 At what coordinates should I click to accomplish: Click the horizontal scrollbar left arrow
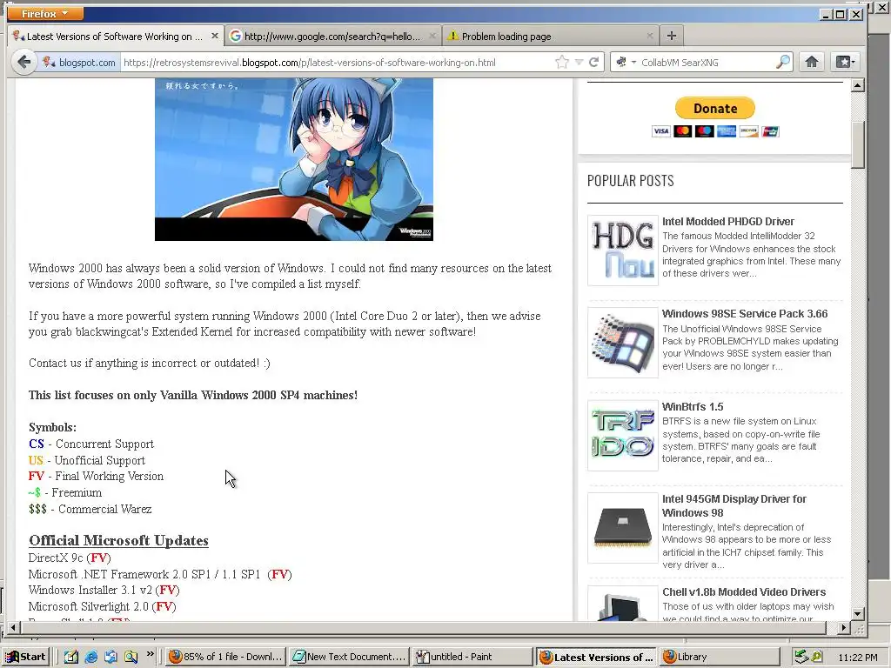(x=14, y=628)
